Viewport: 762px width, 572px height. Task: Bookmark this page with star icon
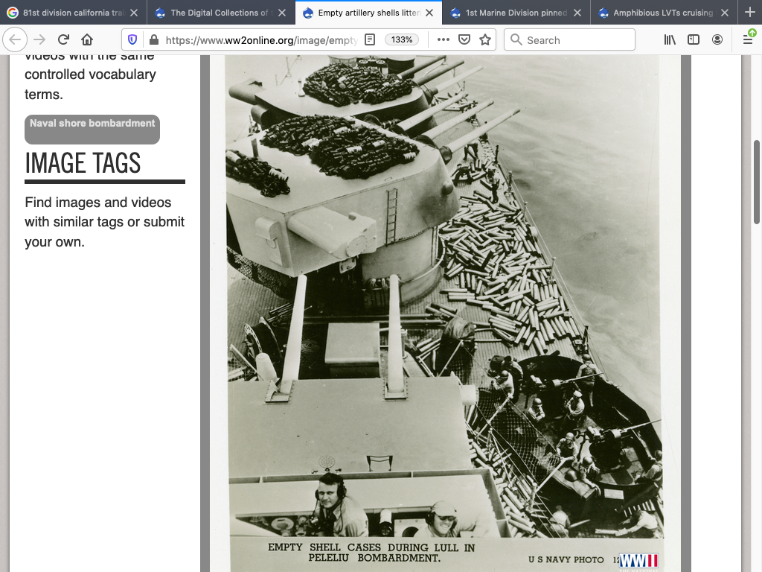485,40
